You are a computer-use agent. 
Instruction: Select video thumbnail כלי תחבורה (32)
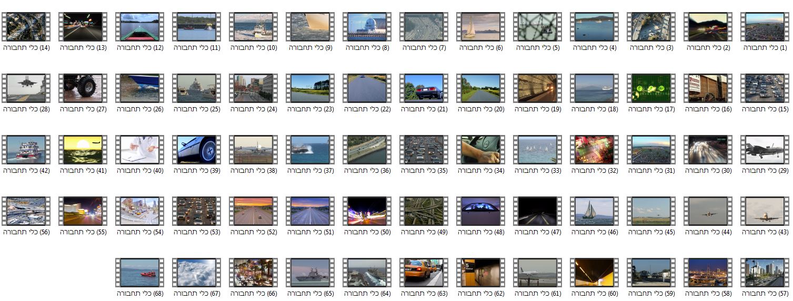tap(594, 150)
